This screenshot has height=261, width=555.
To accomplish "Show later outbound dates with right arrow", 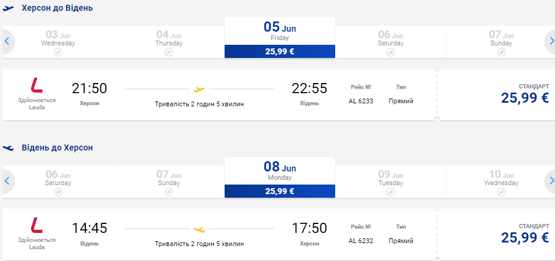I will (550, 41).
